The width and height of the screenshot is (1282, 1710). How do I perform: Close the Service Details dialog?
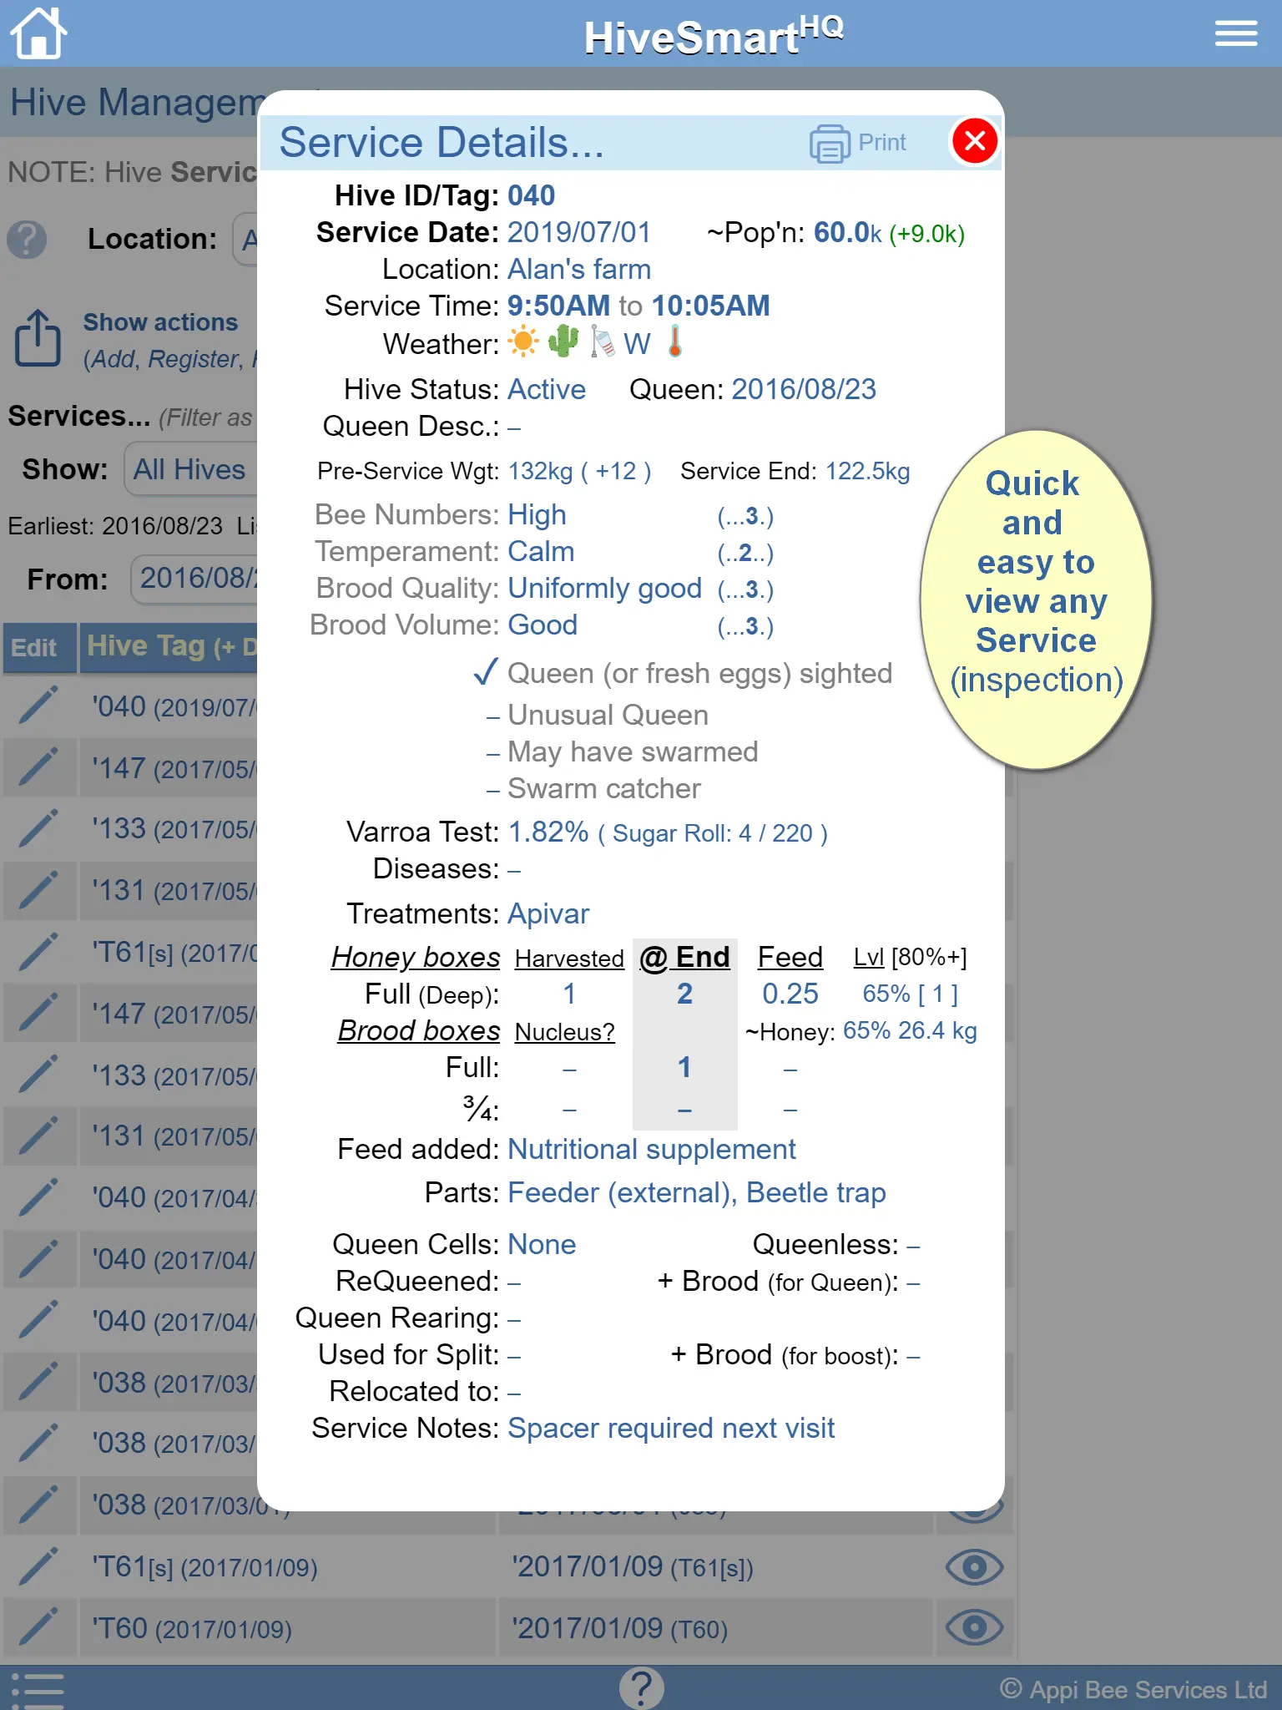(975, 141)
